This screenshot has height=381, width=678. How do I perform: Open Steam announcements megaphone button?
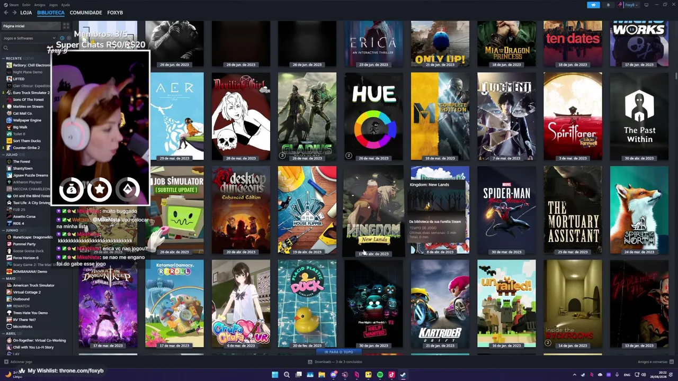(x=593, y=5)
